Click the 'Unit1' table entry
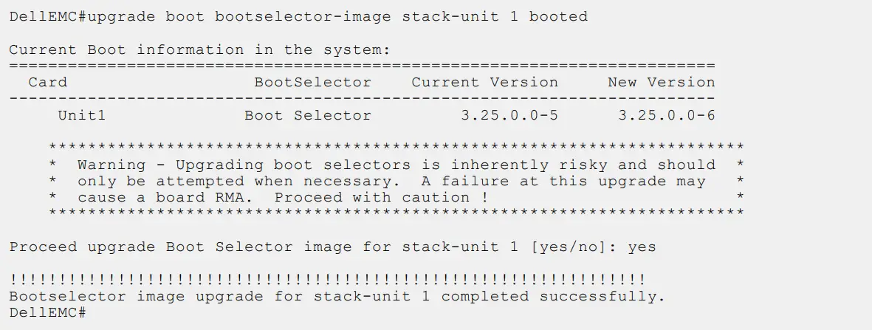This screenshot has height=330, width=872. 82,115
